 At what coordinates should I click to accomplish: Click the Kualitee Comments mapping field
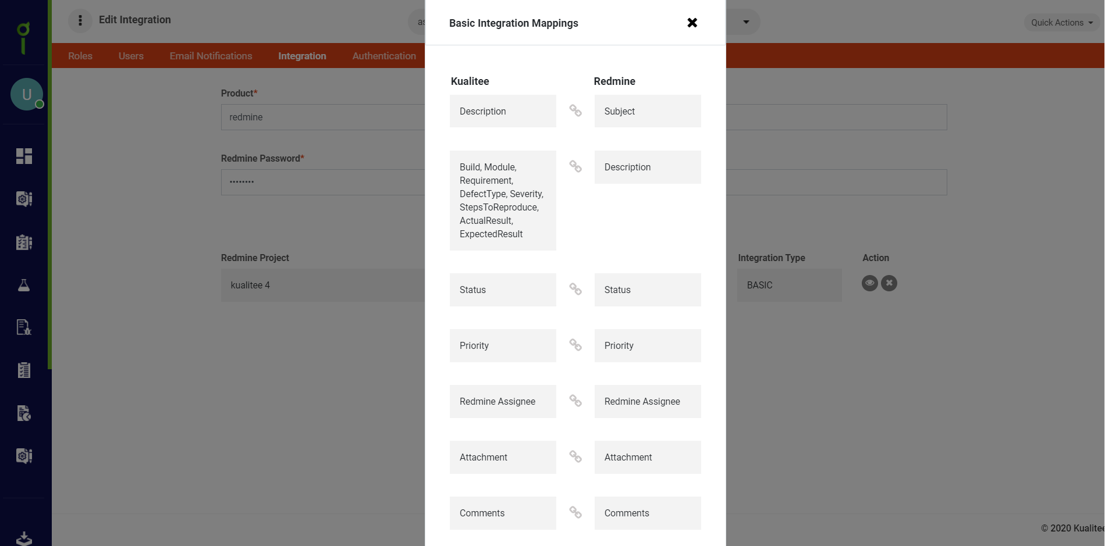pyautogui.click(x=503, y=513)
